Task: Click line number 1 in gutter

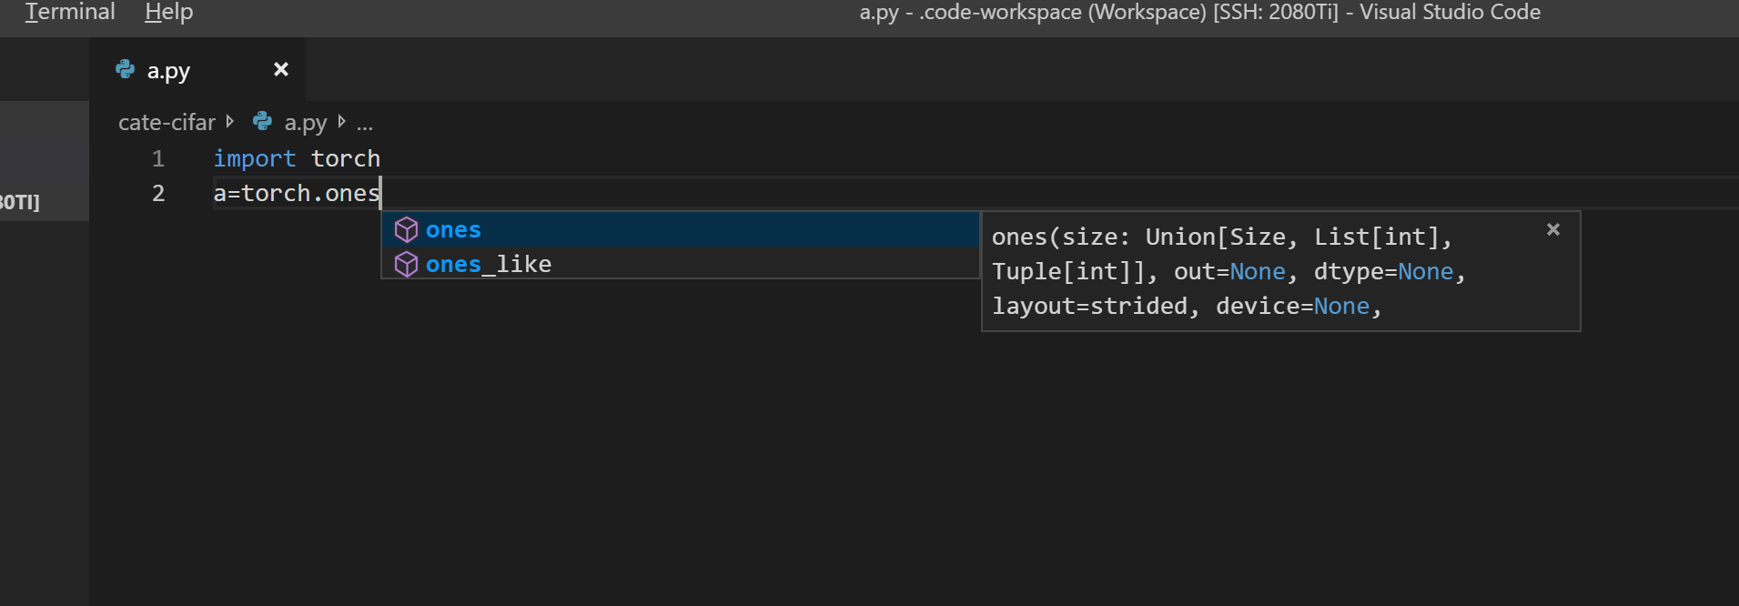Action: tap(158, 158)
